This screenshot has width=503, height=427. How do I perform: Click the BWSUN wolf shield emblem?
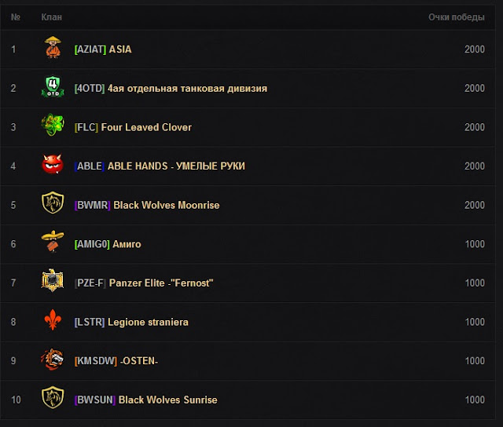click(x=53, y=398)
